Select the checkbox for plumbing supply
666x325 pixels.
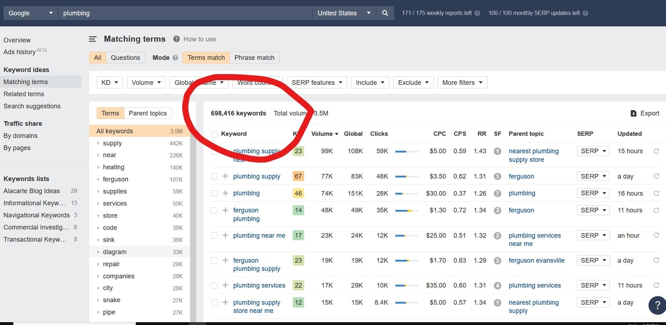(x=214, y=176)
